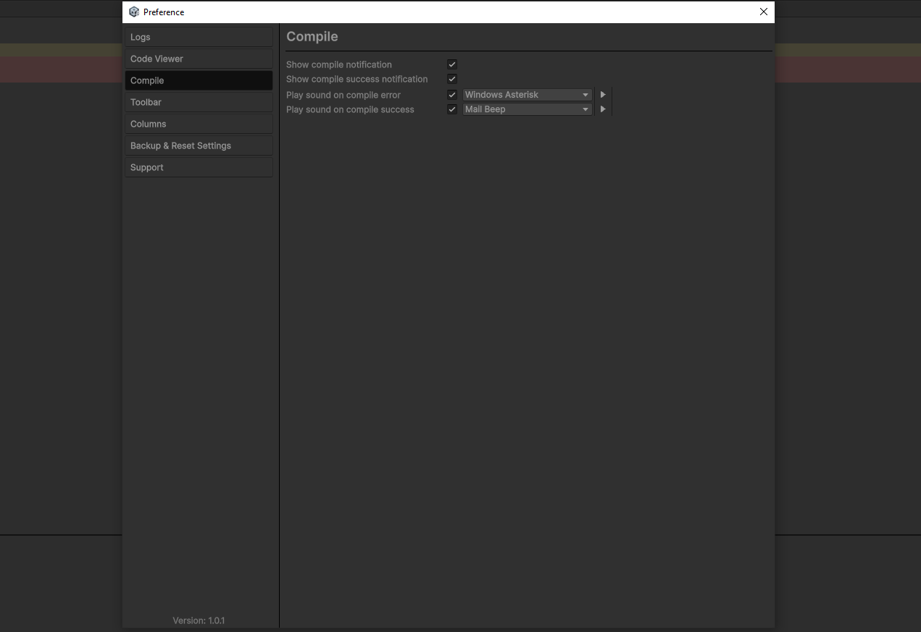Toggle Play sound on compile success
The width and height of the screenshot is (921, 632).
[452, 109]
